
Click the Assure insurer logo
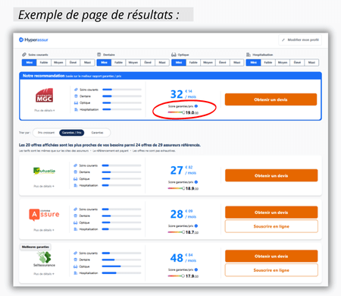tap(44, 215)
